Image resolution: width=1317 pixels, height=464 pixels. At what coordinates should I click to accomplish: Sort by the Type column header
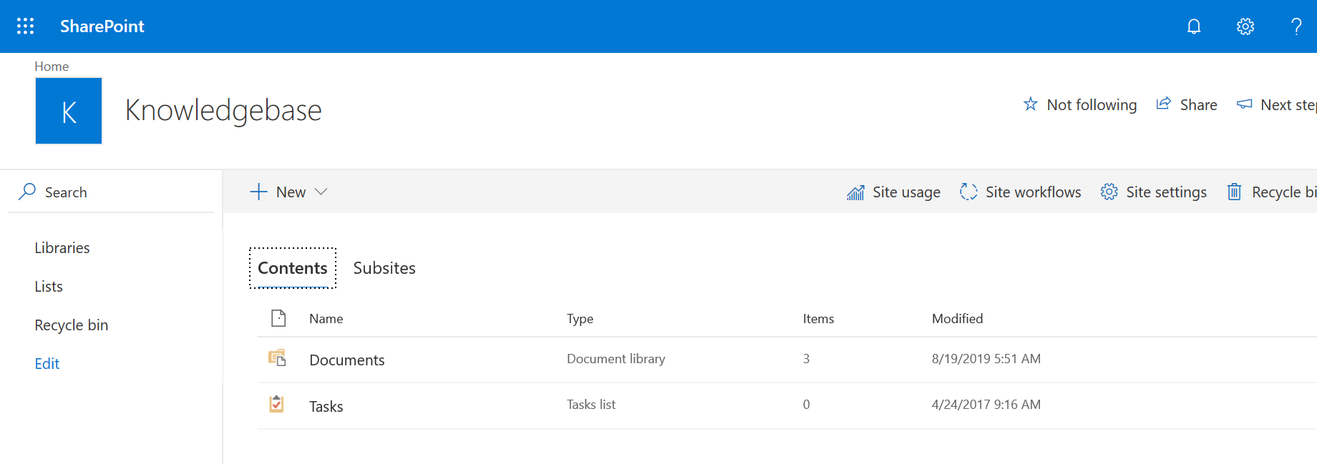click(580, 319)
